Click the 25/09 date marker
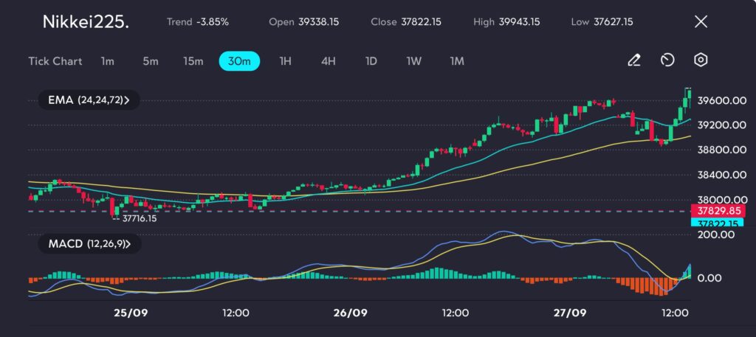 [131, 313]
